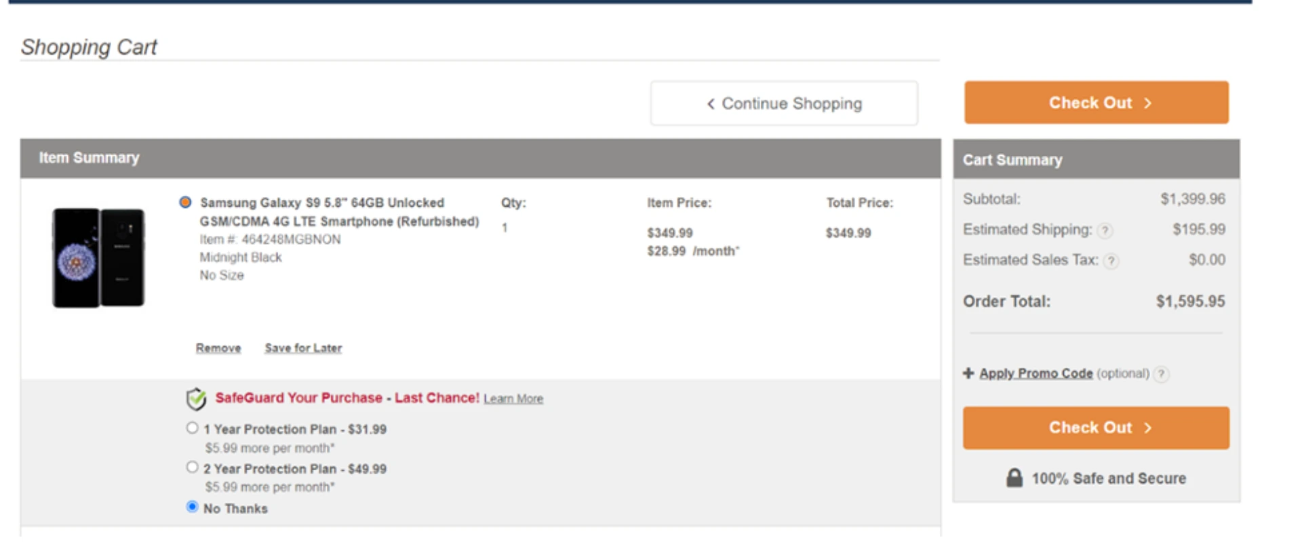Click the SafeGuard shield checkmark icon
Screen dimensions: 1302x542
tap(196, 399)
